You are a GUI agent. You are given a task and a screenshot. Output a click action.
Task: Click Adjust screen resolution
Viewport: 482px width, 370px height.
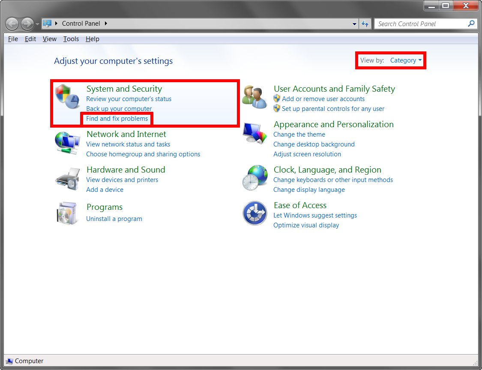(307, 154)
